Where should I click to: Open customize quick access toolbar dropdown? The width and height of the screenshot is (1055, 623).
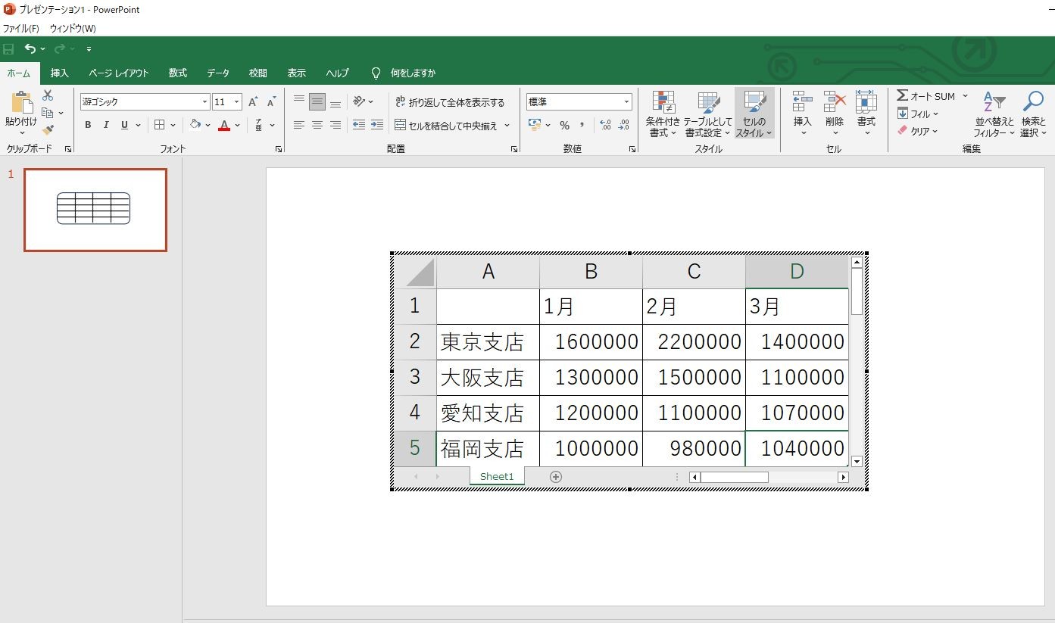click(x=89, y=49)
